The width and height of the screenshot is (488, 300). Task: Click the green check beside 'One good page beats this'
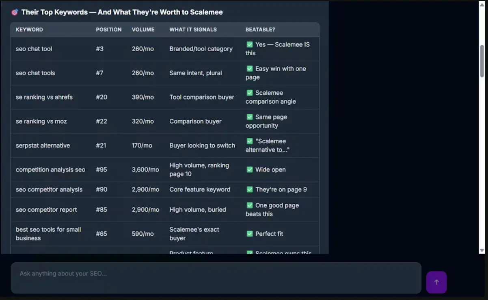pyautogui.click(x=250, y=205)
